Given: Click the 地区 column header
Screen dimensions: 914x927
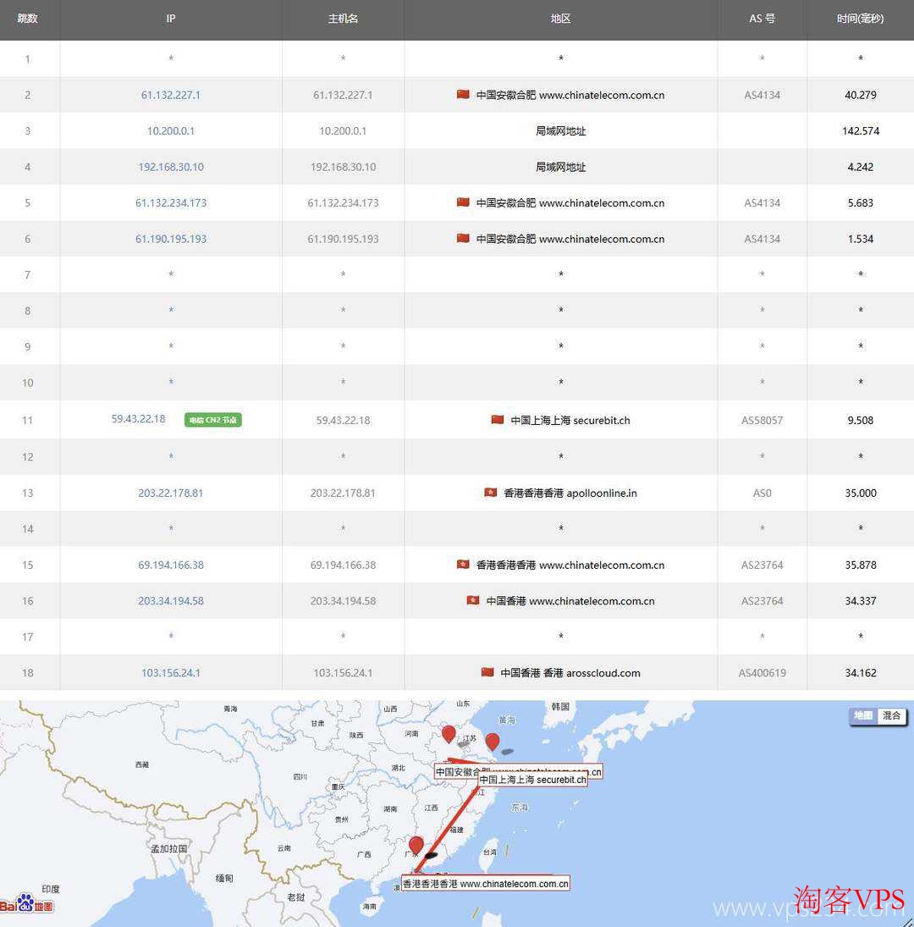Looking at the screenshot, I should pyautogui.click(x=561, y=19).
